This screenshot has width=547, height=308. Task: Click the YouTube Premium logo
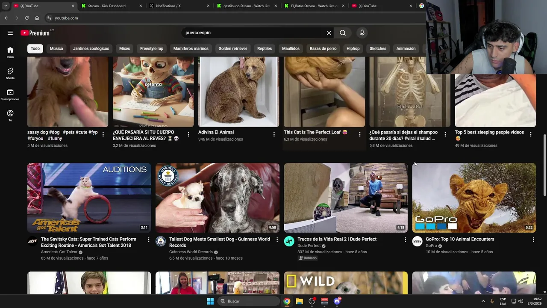coord(35,33)
